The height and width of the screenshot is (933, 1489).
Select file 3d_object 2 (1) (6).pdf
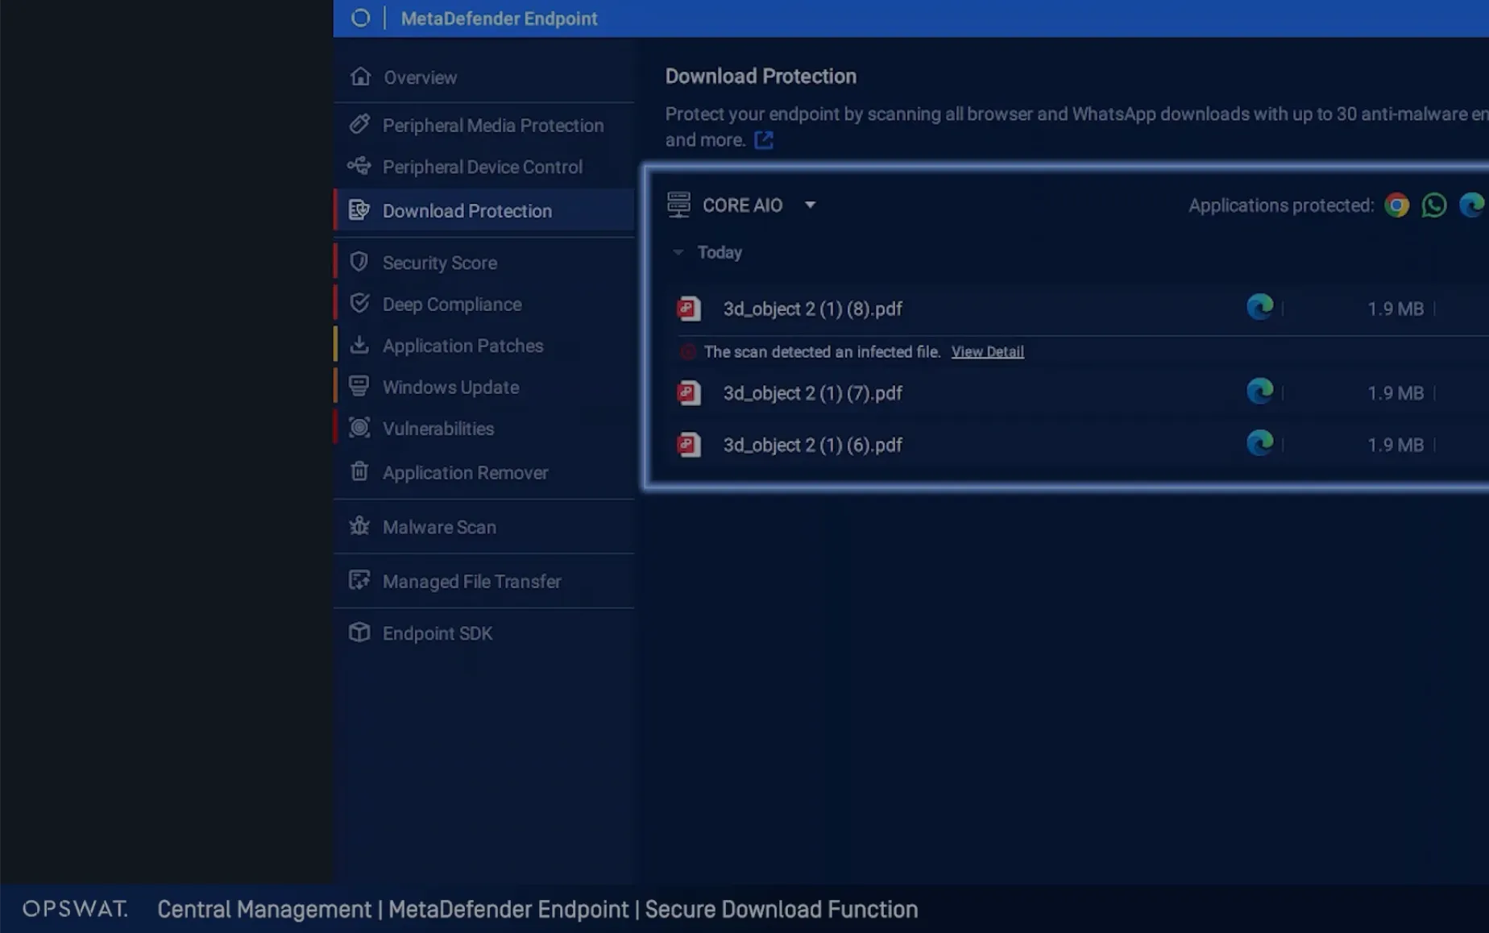pyautogui.click(x=812, y=445)
